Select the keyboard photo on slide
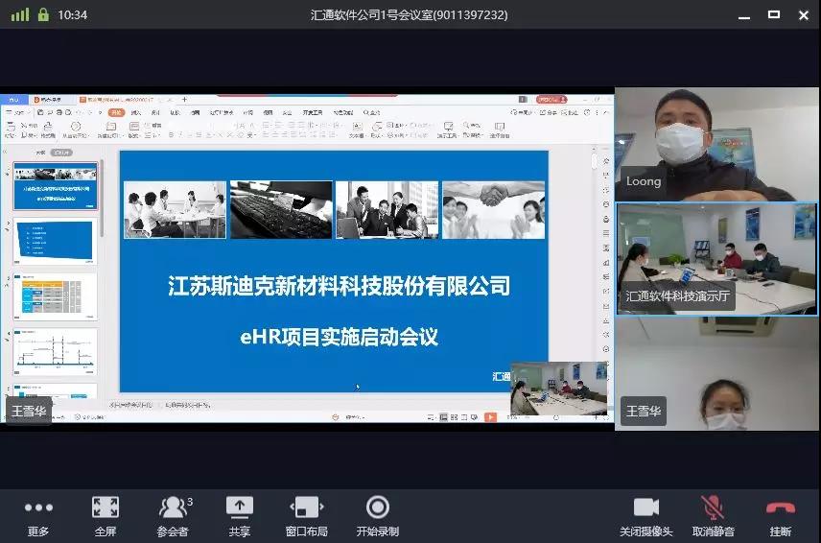 (x=281, y=210)
